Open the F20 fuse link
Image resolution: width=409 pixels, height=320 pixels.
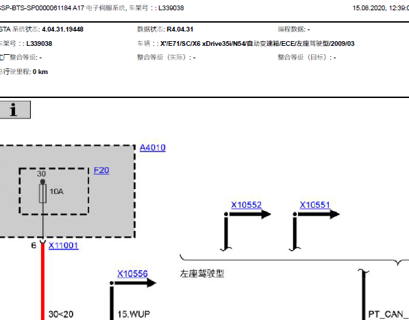(101, 171)
